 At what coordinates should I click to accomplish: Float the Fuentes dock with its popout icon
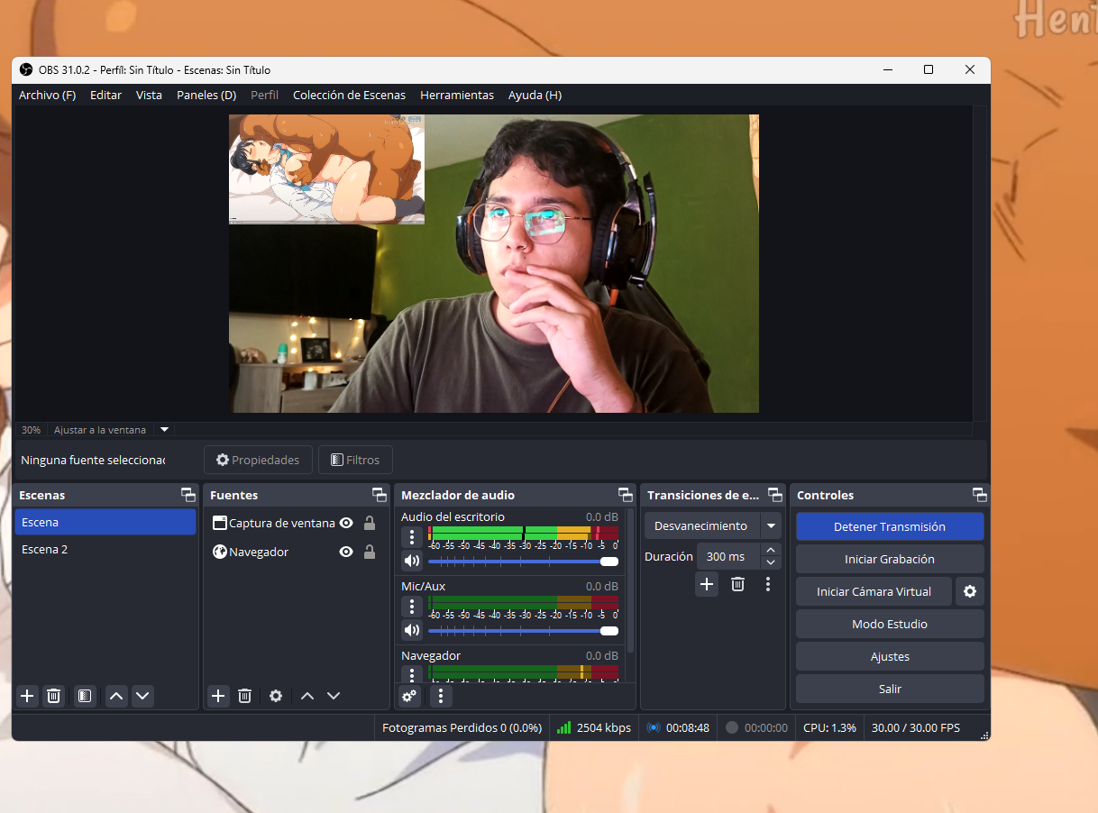379,495
